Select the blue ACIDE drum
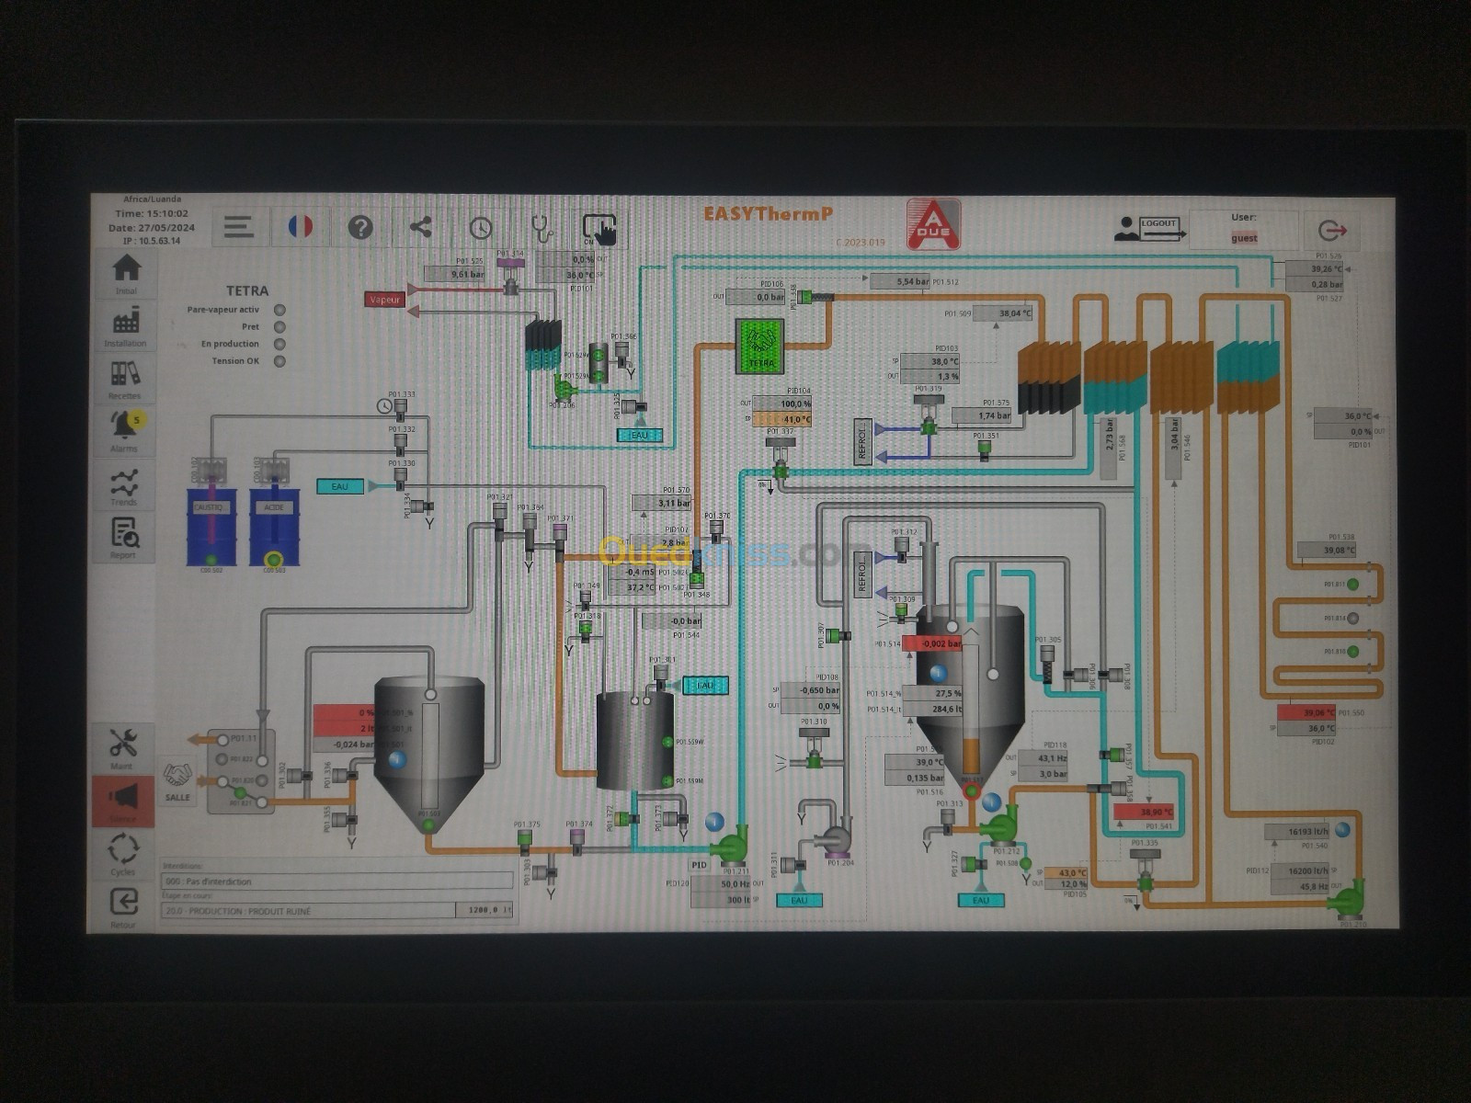Image resolution: width=1471 pixels, height=1103 pixels. coord(274,527)
